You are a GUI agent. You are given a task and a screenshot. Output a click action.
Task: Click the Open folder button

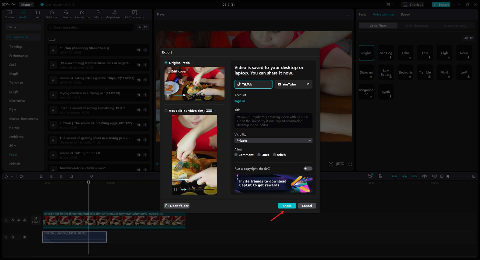click(x=177, y=206)
